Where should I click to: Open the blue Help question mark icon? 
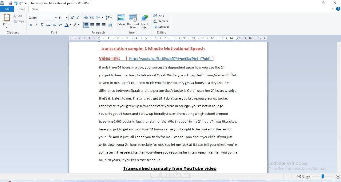[x=338, y=9]
